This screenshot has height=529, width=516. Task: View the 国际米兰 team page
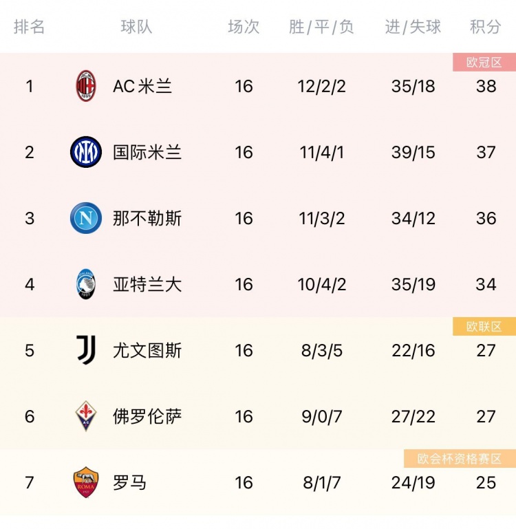(147, 152)
